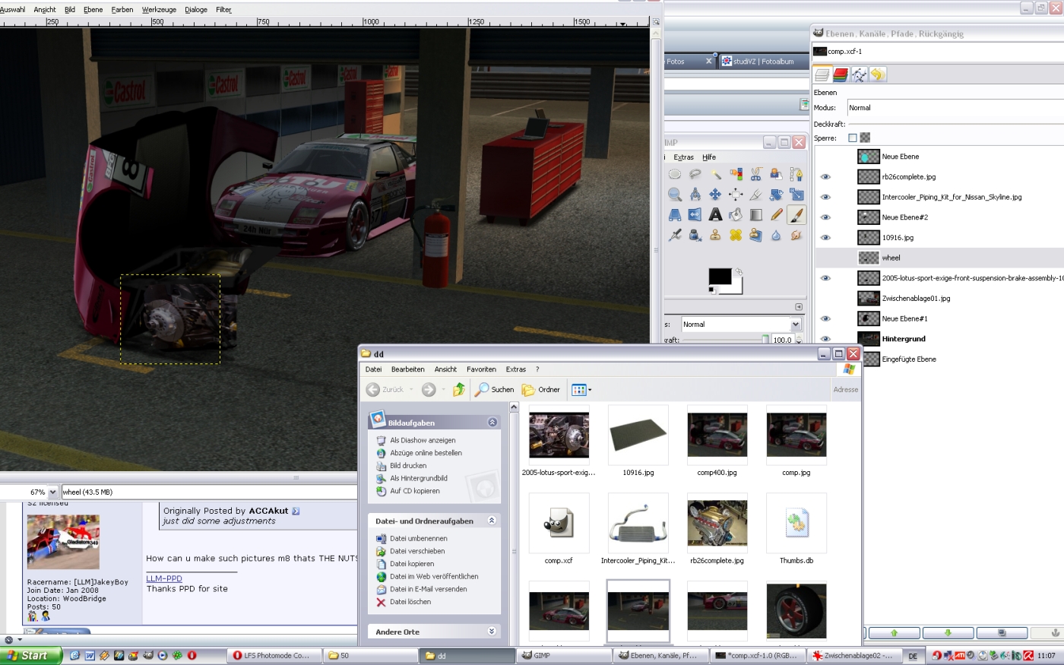The image size is (1064, 665).
Task: Select the comp.xcf file thumbnail
Action: [x=559, y=523]
